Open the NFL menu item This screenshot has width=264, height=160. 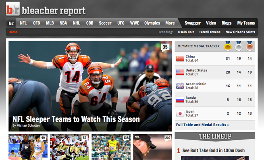pyautogui.click(x=23, y=23)
